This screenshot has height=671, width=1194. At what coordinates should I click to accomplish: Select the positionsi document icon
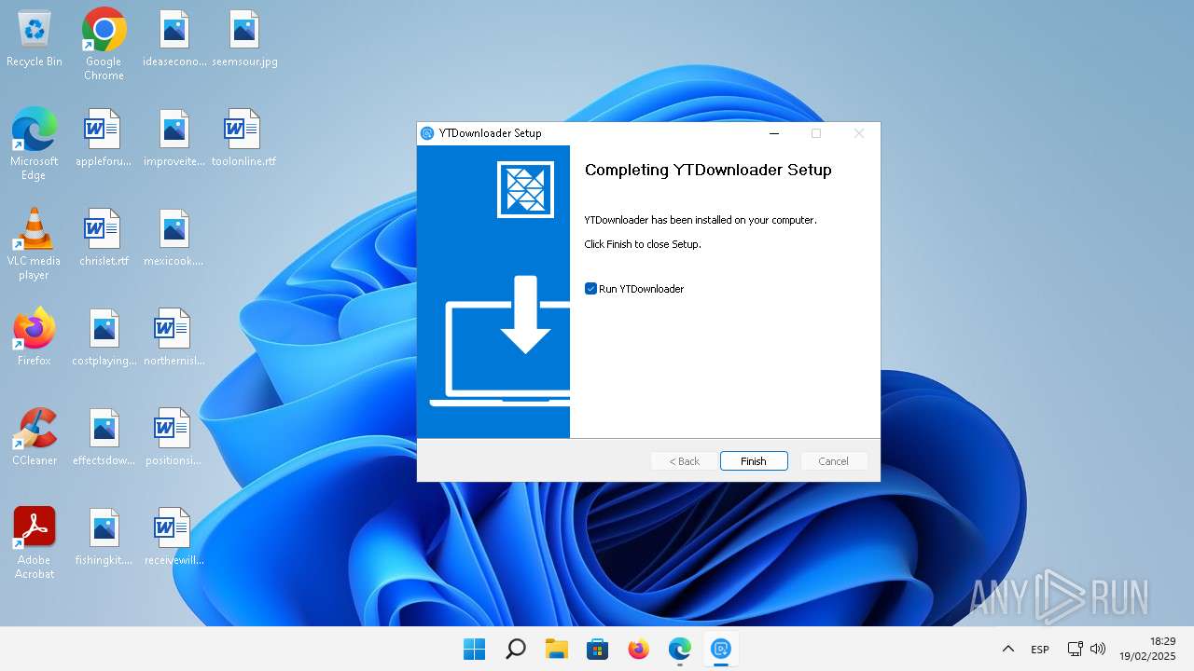[174, 438]
